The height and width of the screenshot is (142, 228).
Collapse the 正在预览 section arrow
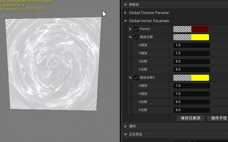point(126,134)
